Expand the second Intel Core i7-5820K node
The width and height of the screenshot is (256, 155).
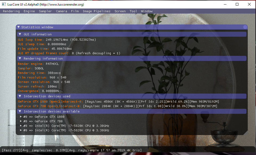pyautogui.click(x=21, y=130)
